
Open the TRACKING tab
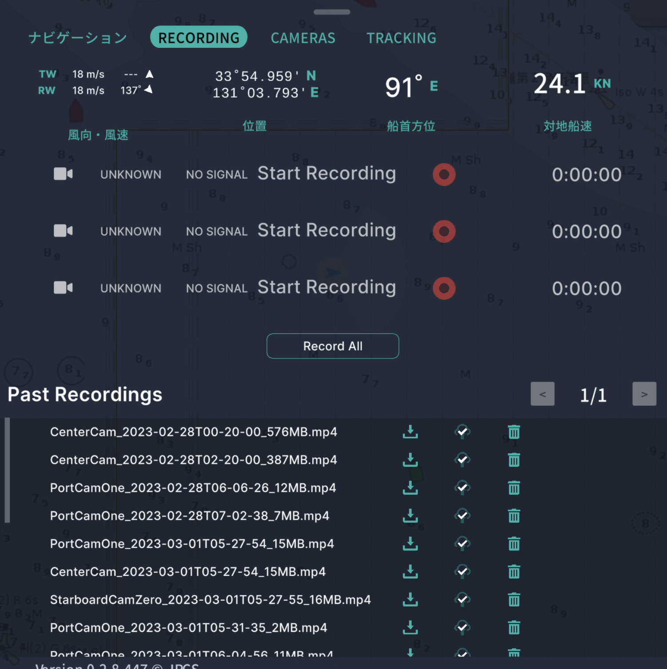click(401, 38)
